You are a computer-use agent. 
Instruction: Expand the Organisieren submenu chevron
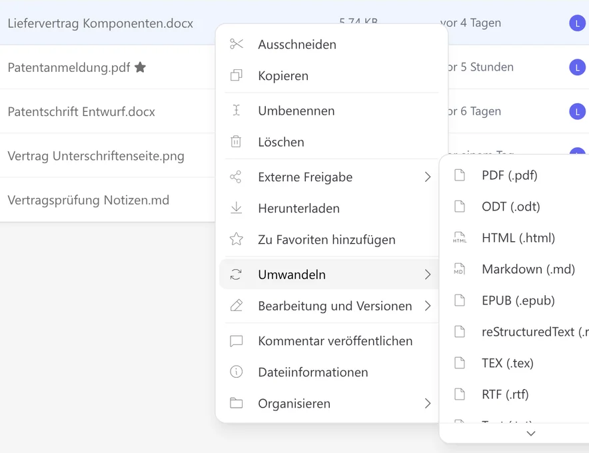(428, 404)
